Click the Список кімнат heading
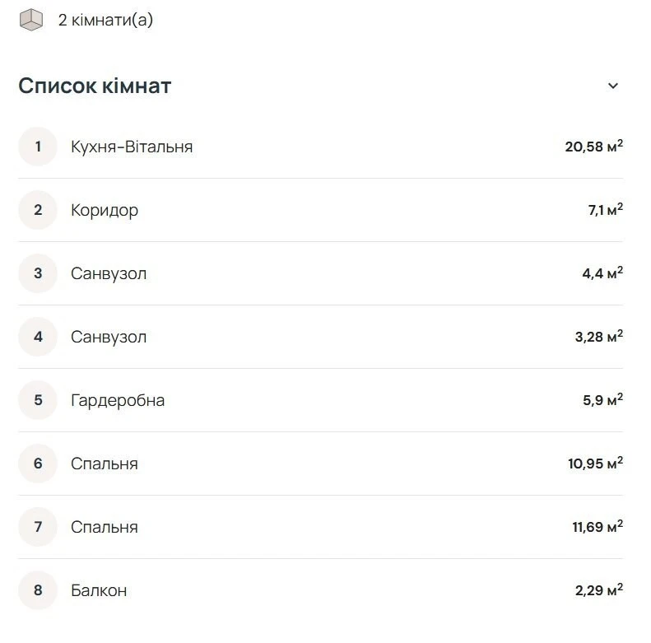 [x=95, y=86]
